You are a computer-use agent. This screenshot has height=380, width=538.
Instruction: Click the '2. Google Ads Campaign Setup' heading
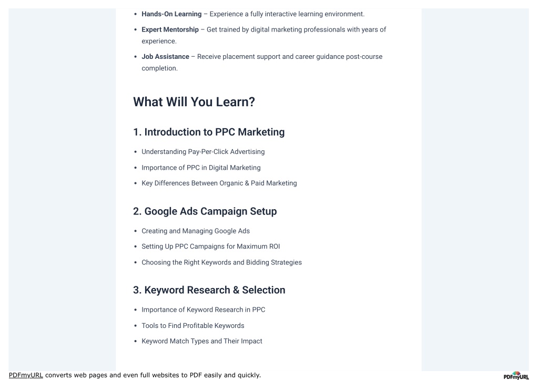pyautogui.click(x=205, y=211)
